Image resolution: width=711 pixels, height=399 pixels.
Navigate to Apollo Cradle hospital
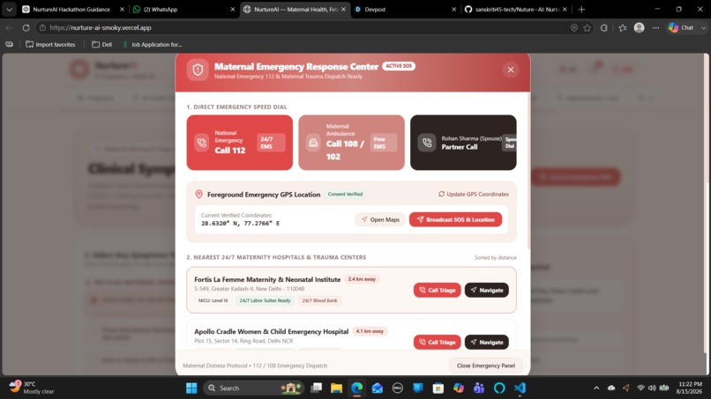tap(487, 343)
